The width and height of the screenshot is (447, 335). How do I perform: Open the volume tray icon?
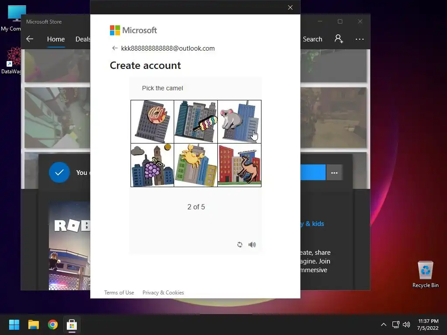point(406,325)
